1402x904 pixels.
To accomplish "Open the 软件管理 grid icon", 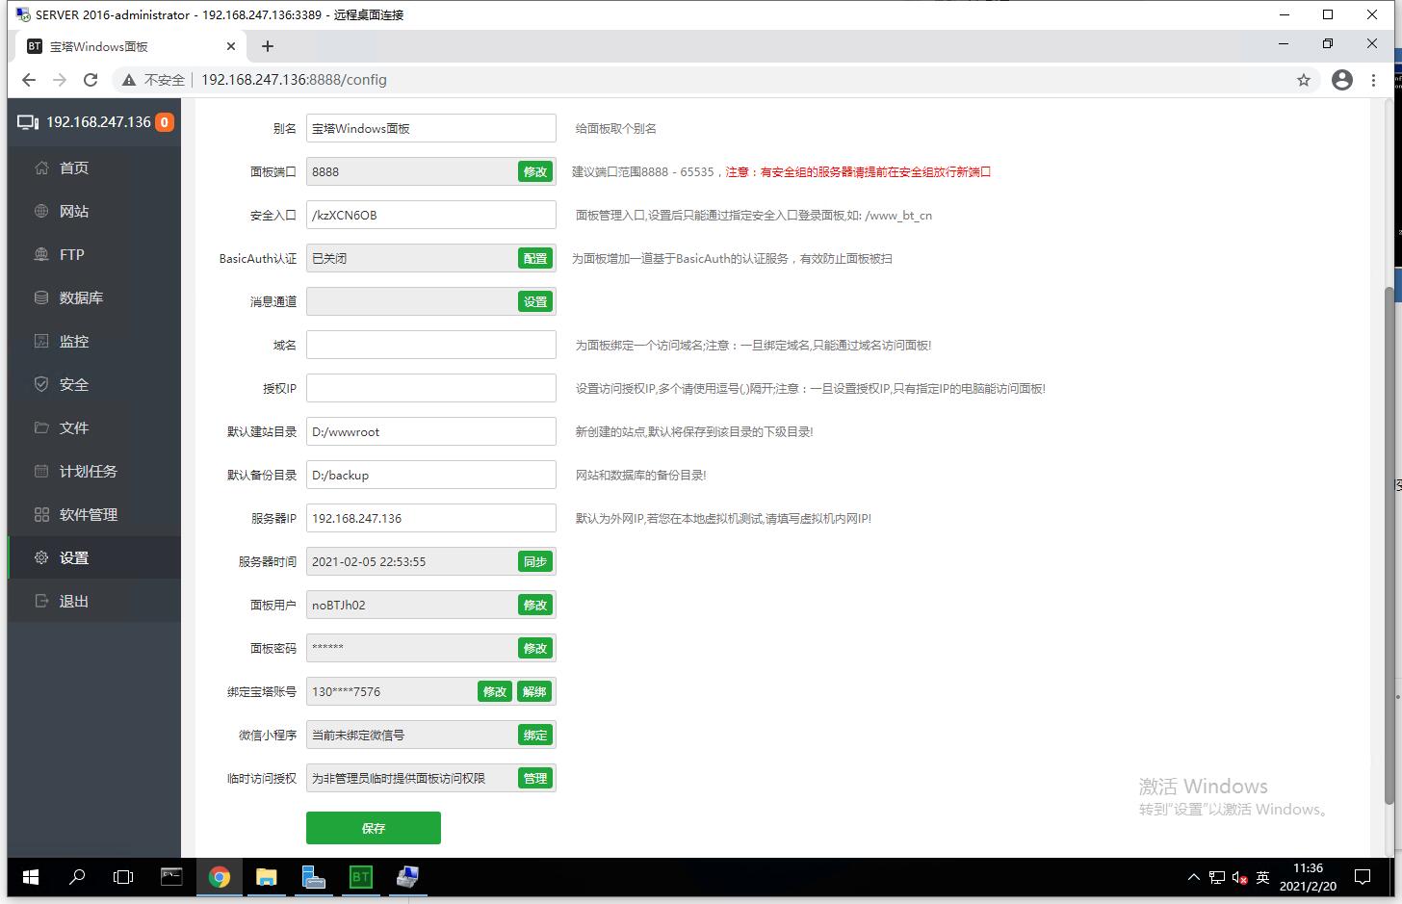I will pos(41,514).
